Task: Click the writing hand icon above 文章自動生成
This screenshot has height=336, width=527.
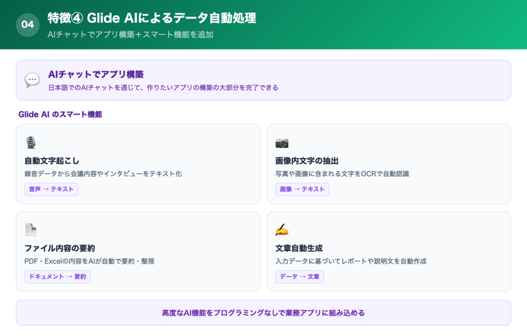Action: [x=281, y=231]
